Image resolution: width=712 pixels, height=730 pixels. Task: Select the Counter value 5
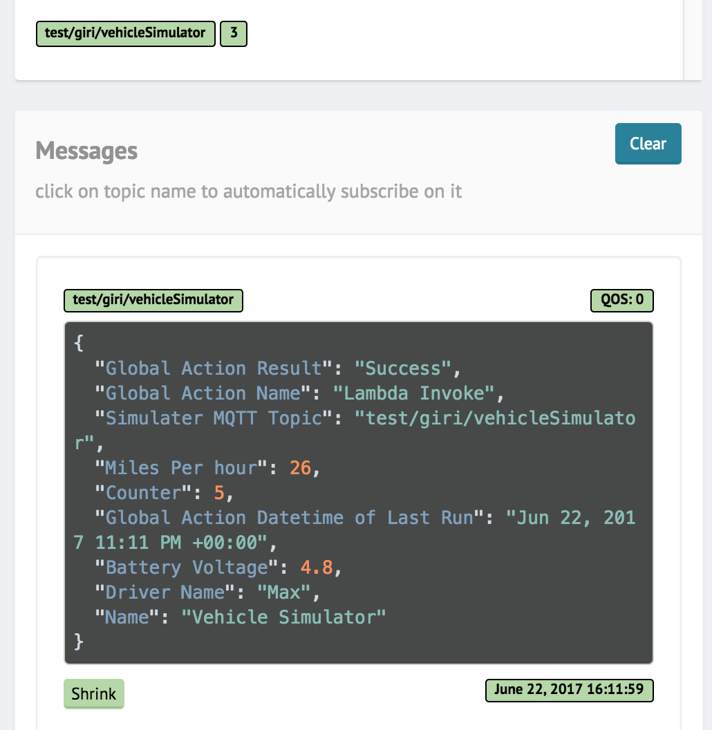[x=219, y=493]
